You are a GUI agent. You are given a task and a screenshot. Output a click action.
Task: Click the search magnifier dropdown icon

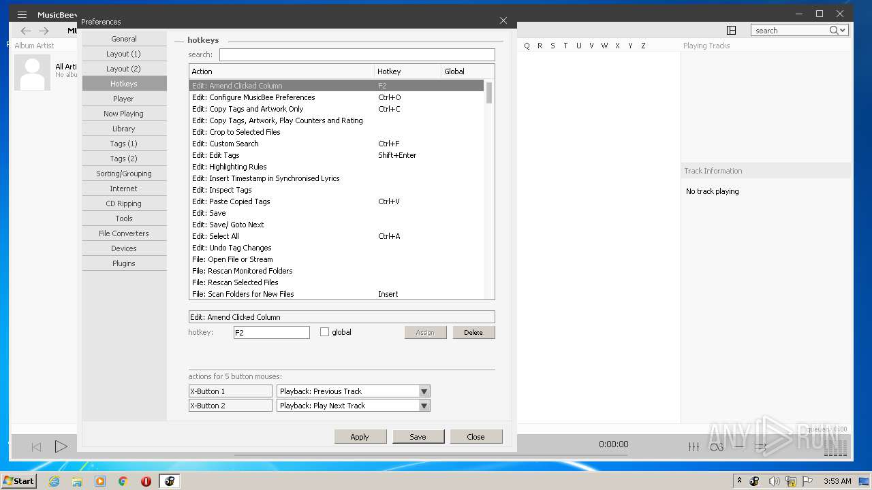click(837, 30)
